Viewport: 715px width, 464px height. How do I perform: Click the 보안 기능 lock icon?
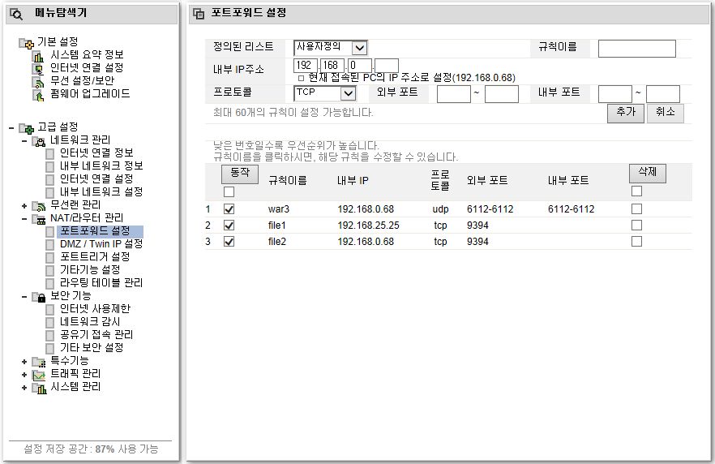click(39, 297)
